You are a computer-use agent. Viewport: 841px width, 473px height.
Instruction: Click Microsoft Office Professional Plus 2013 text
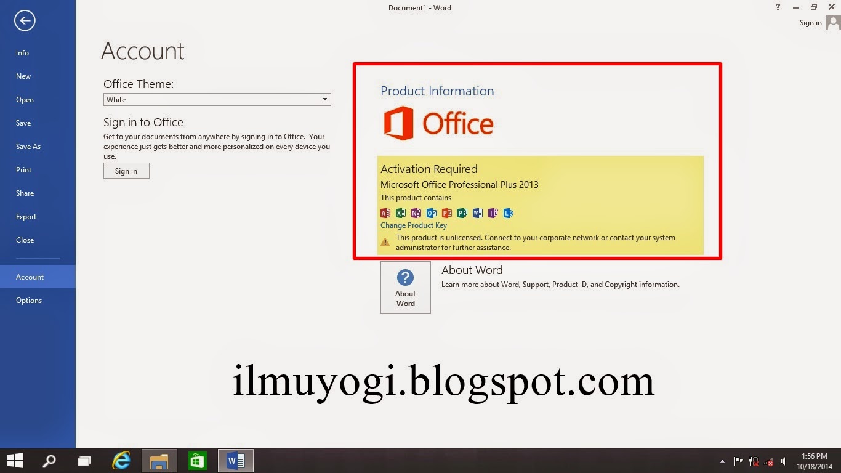point(459,184)
